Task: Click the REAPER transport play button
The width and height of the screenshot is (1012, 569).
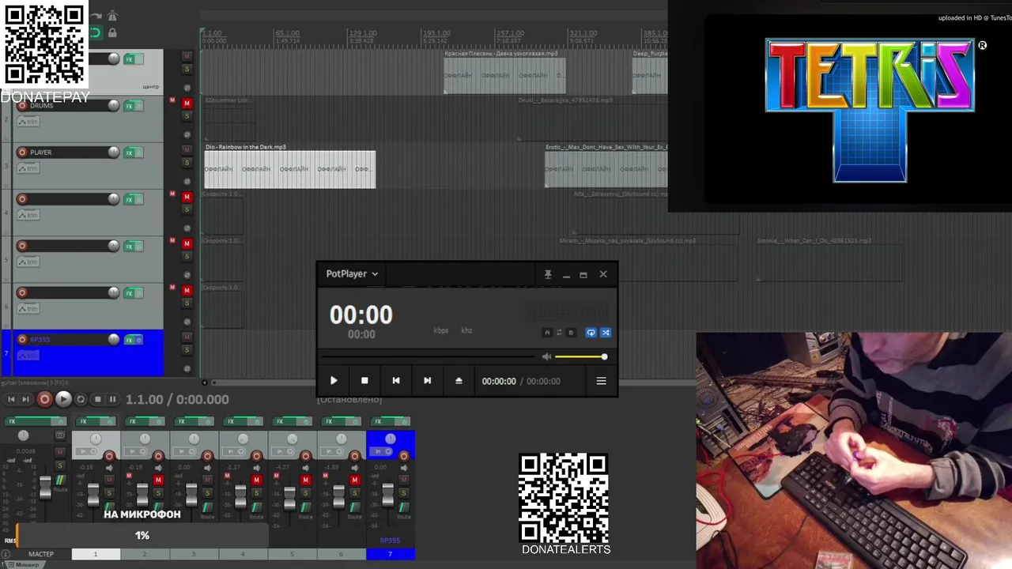Action: 63,400
